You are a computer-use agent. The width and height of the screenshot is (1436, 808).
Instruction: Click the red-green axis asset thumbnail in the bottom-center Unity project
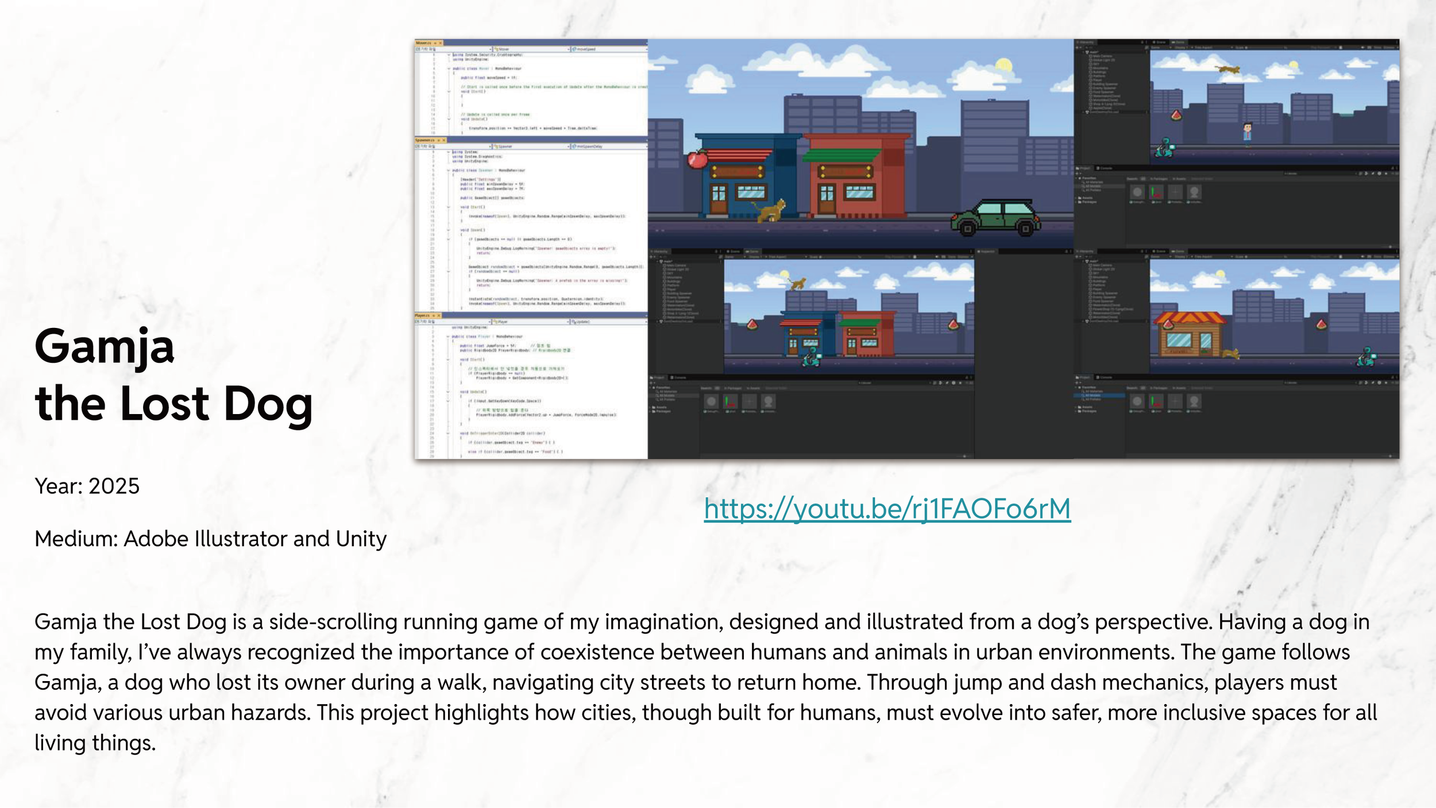tap(730, 401)
